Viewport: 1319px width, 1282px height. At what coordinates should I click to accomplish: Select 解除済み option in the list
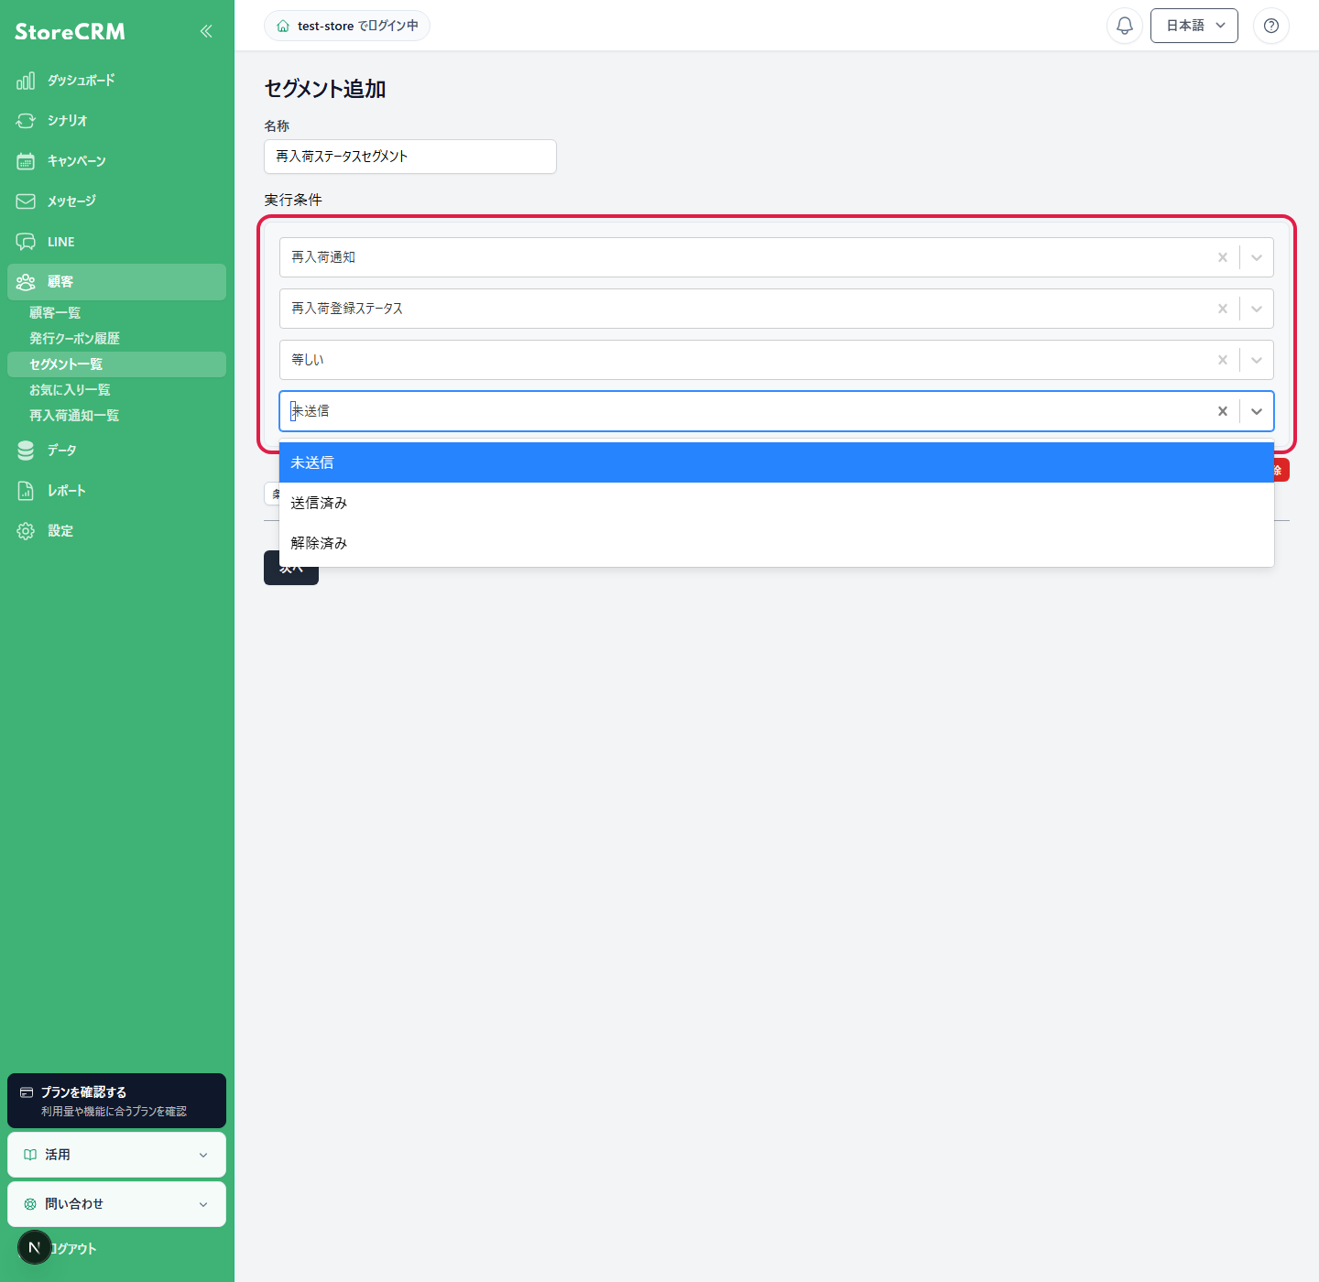[x=777, y=543]
